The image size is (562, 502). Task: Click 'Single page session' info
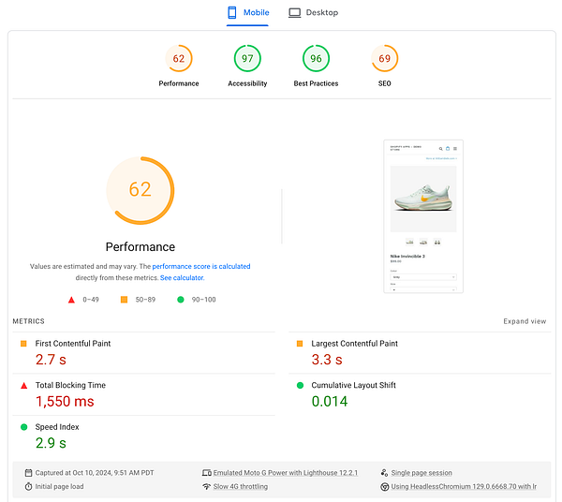point(421,473)
